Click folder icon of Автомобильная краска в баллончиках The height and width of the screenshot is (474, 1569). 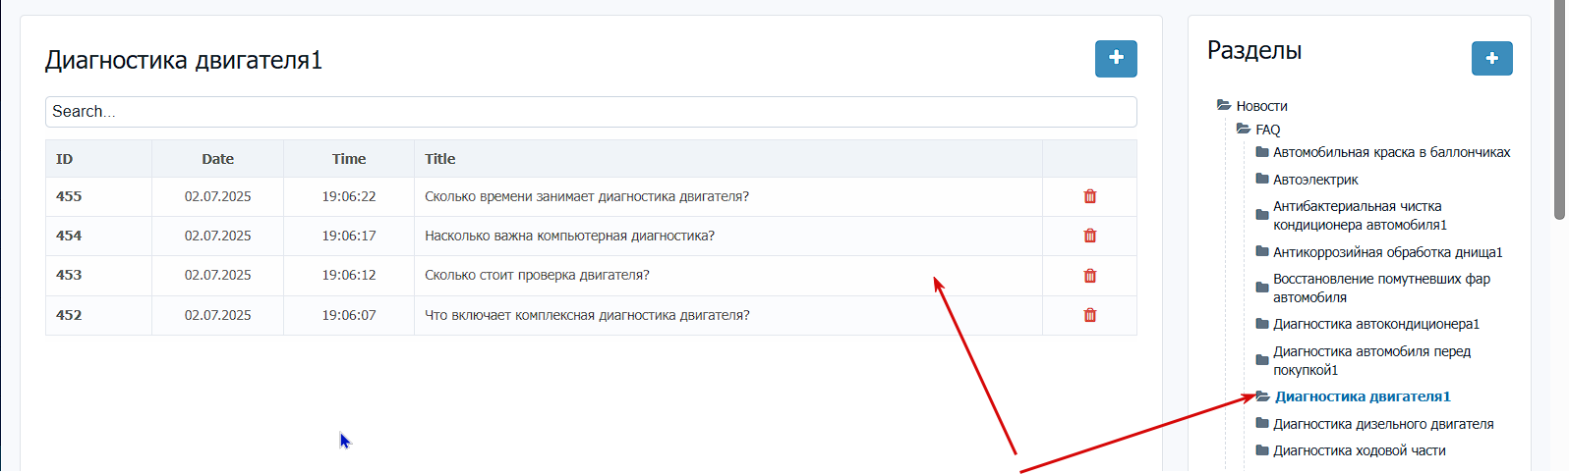1262,151
